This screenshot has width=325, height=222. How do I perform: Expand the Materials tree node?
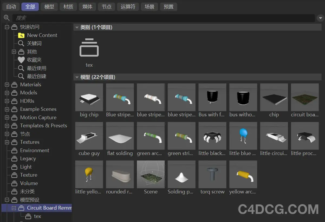(7, 85)
